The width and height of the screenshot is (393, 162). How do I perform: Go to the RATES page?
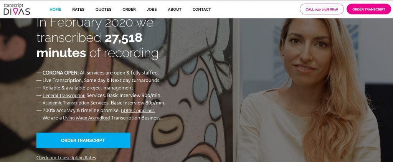pos(78,10)
